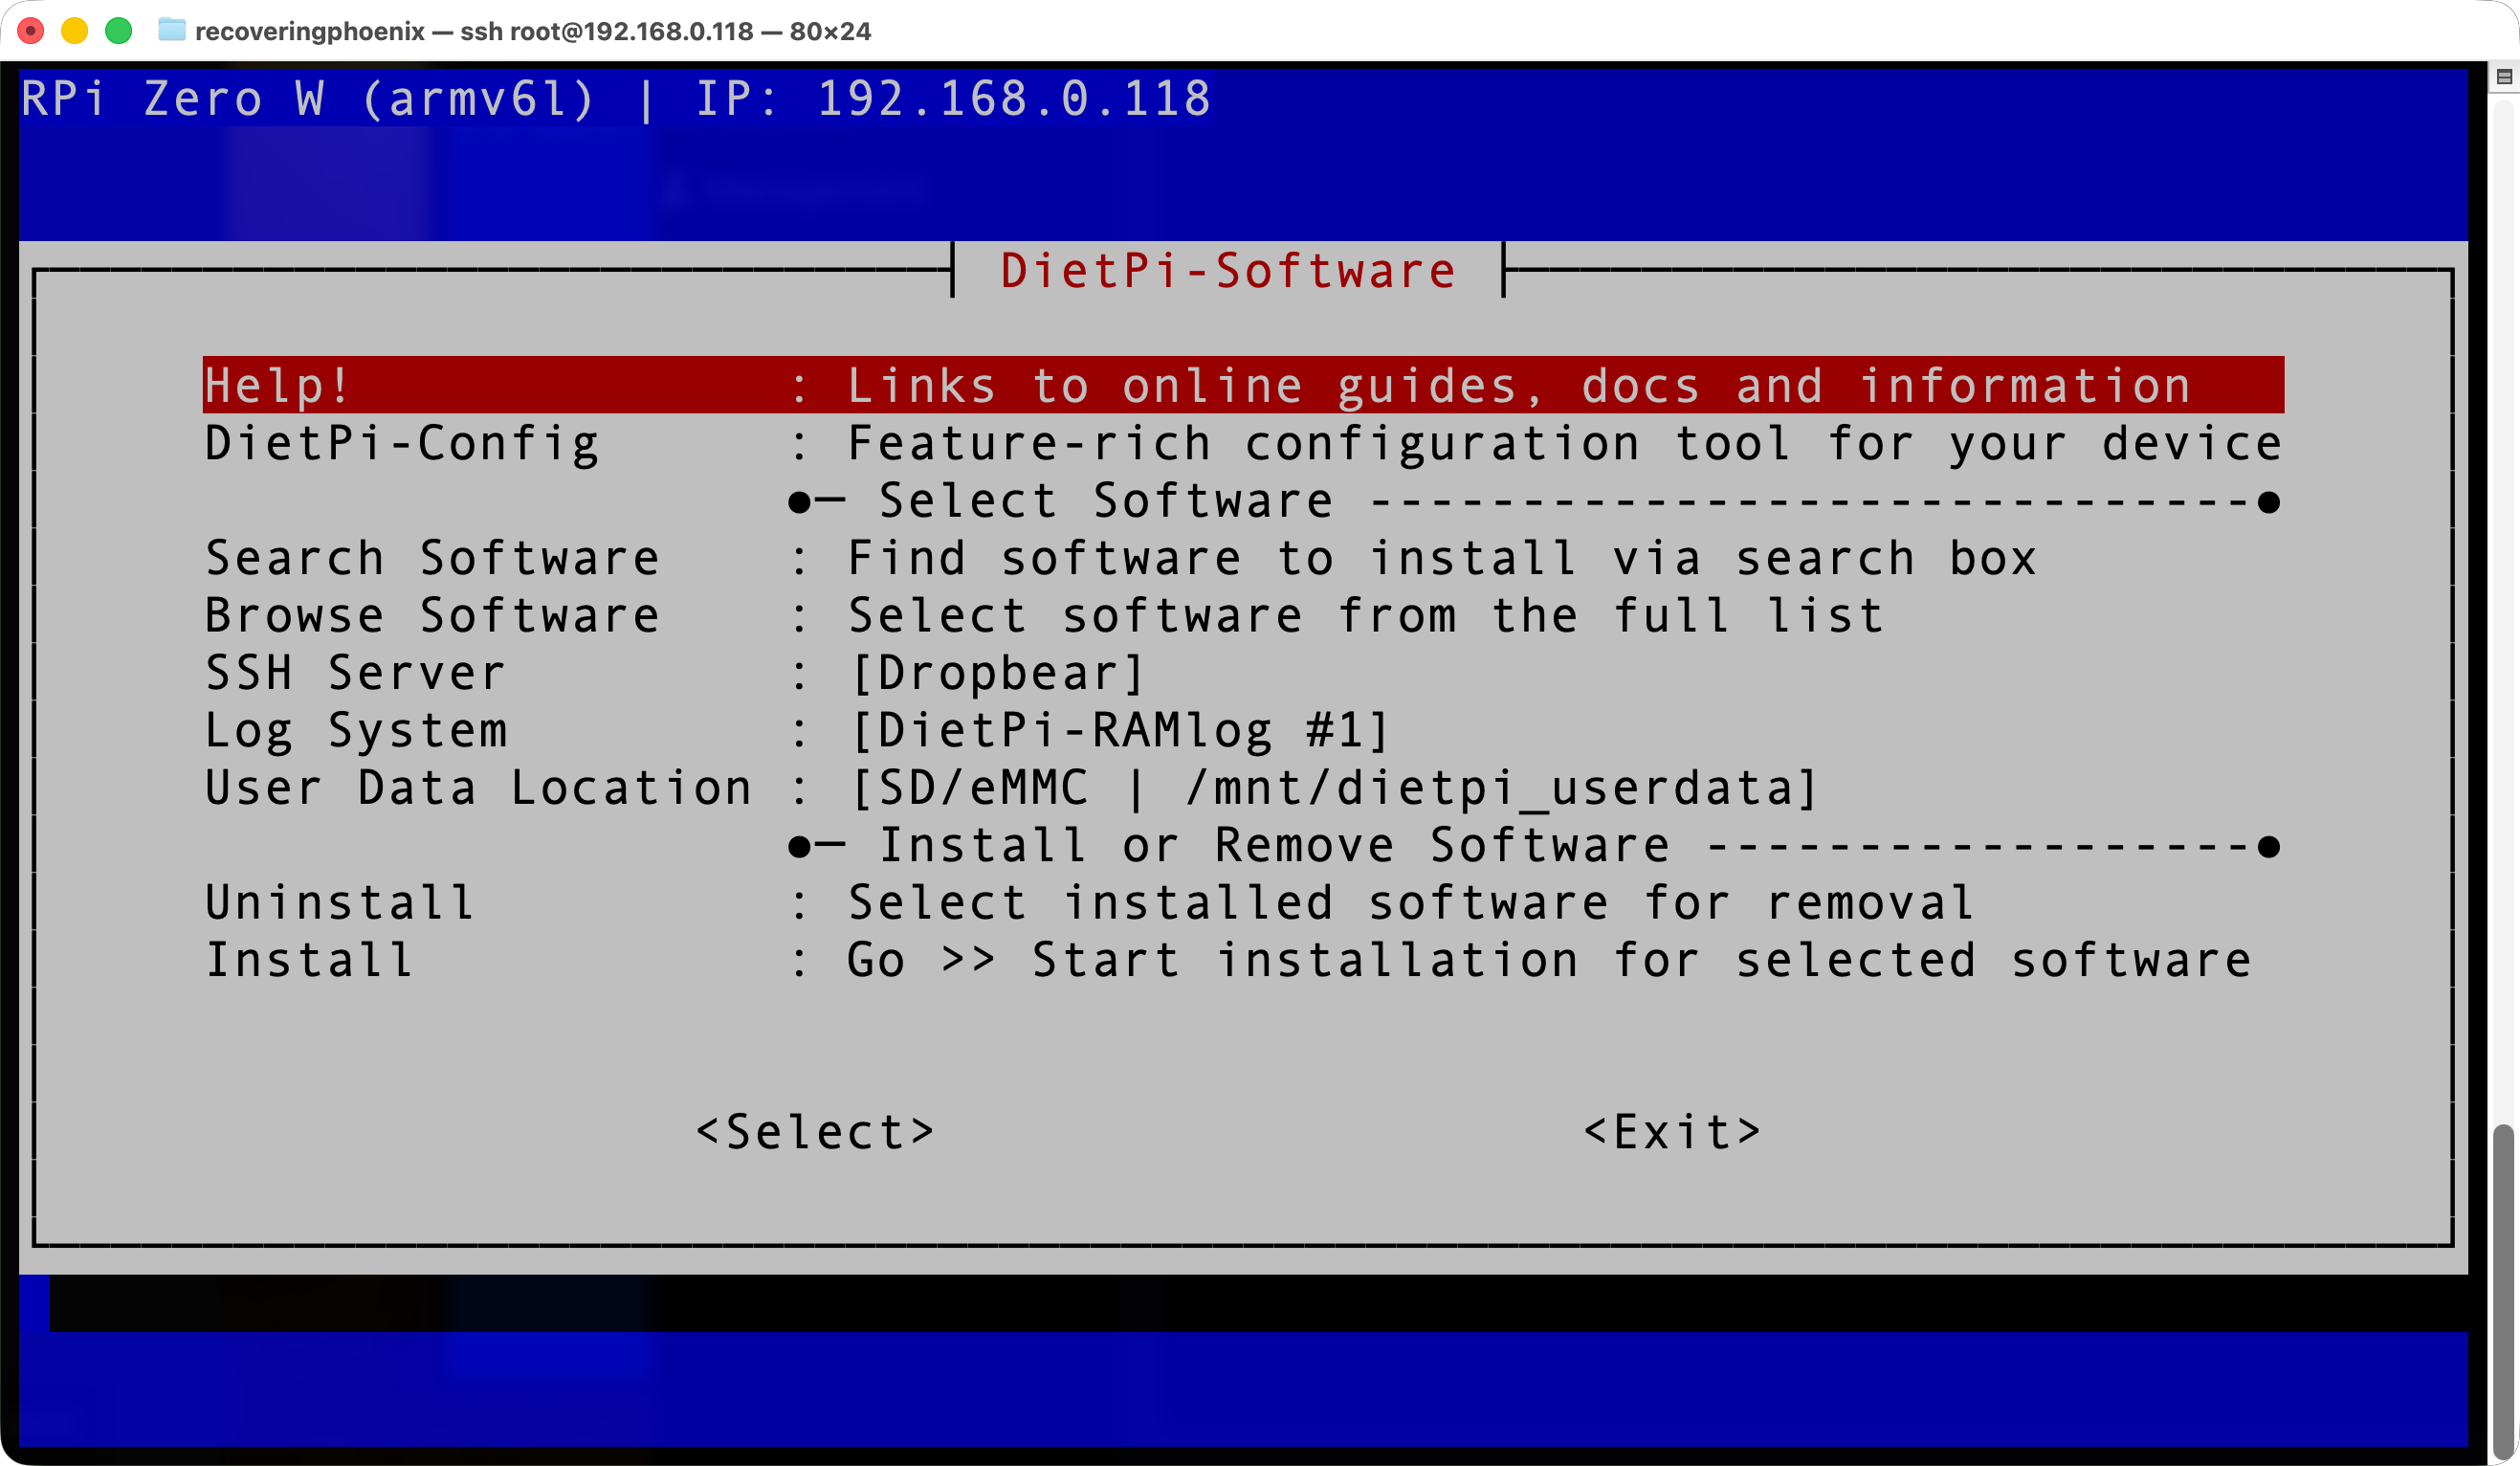Click 'Find software to install via search box'
Viewport: 2520px width, 1466px height.
coord(1442,558)
